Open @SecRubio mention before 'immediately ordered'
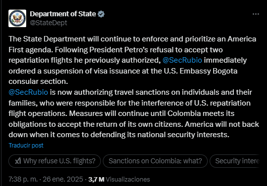 (182, 60)
